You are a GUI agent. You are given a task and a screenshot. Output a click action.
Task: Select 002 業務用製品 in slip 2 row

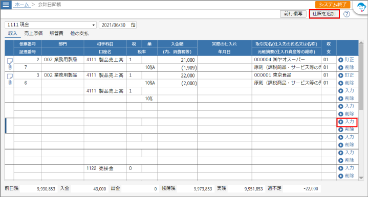[x=62, y=60]
